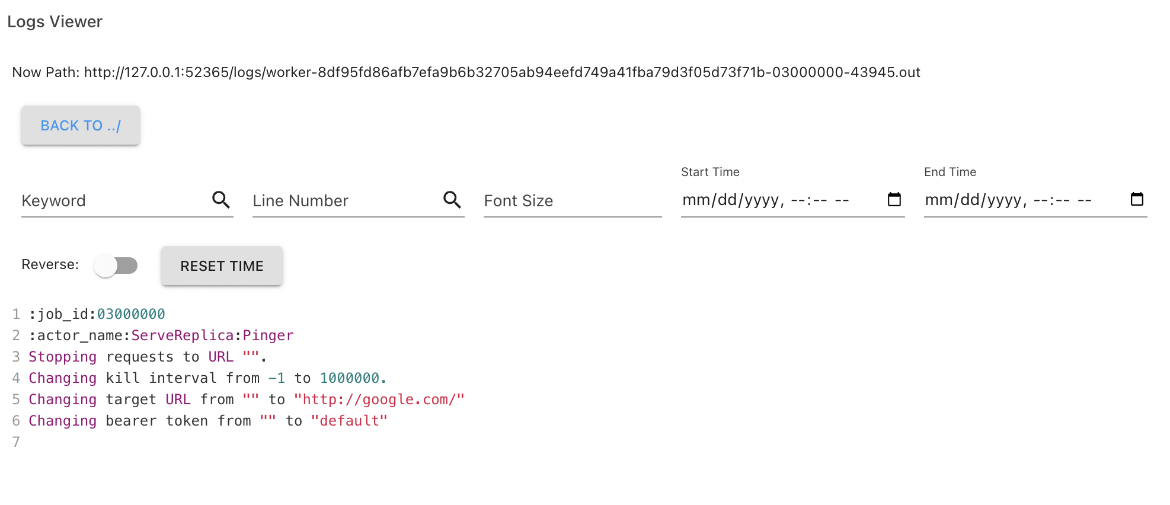The height and width of the screenshot is (505, 1170).
Task: Select line 4 about kill interval change
Action: (x=206, y=378)
